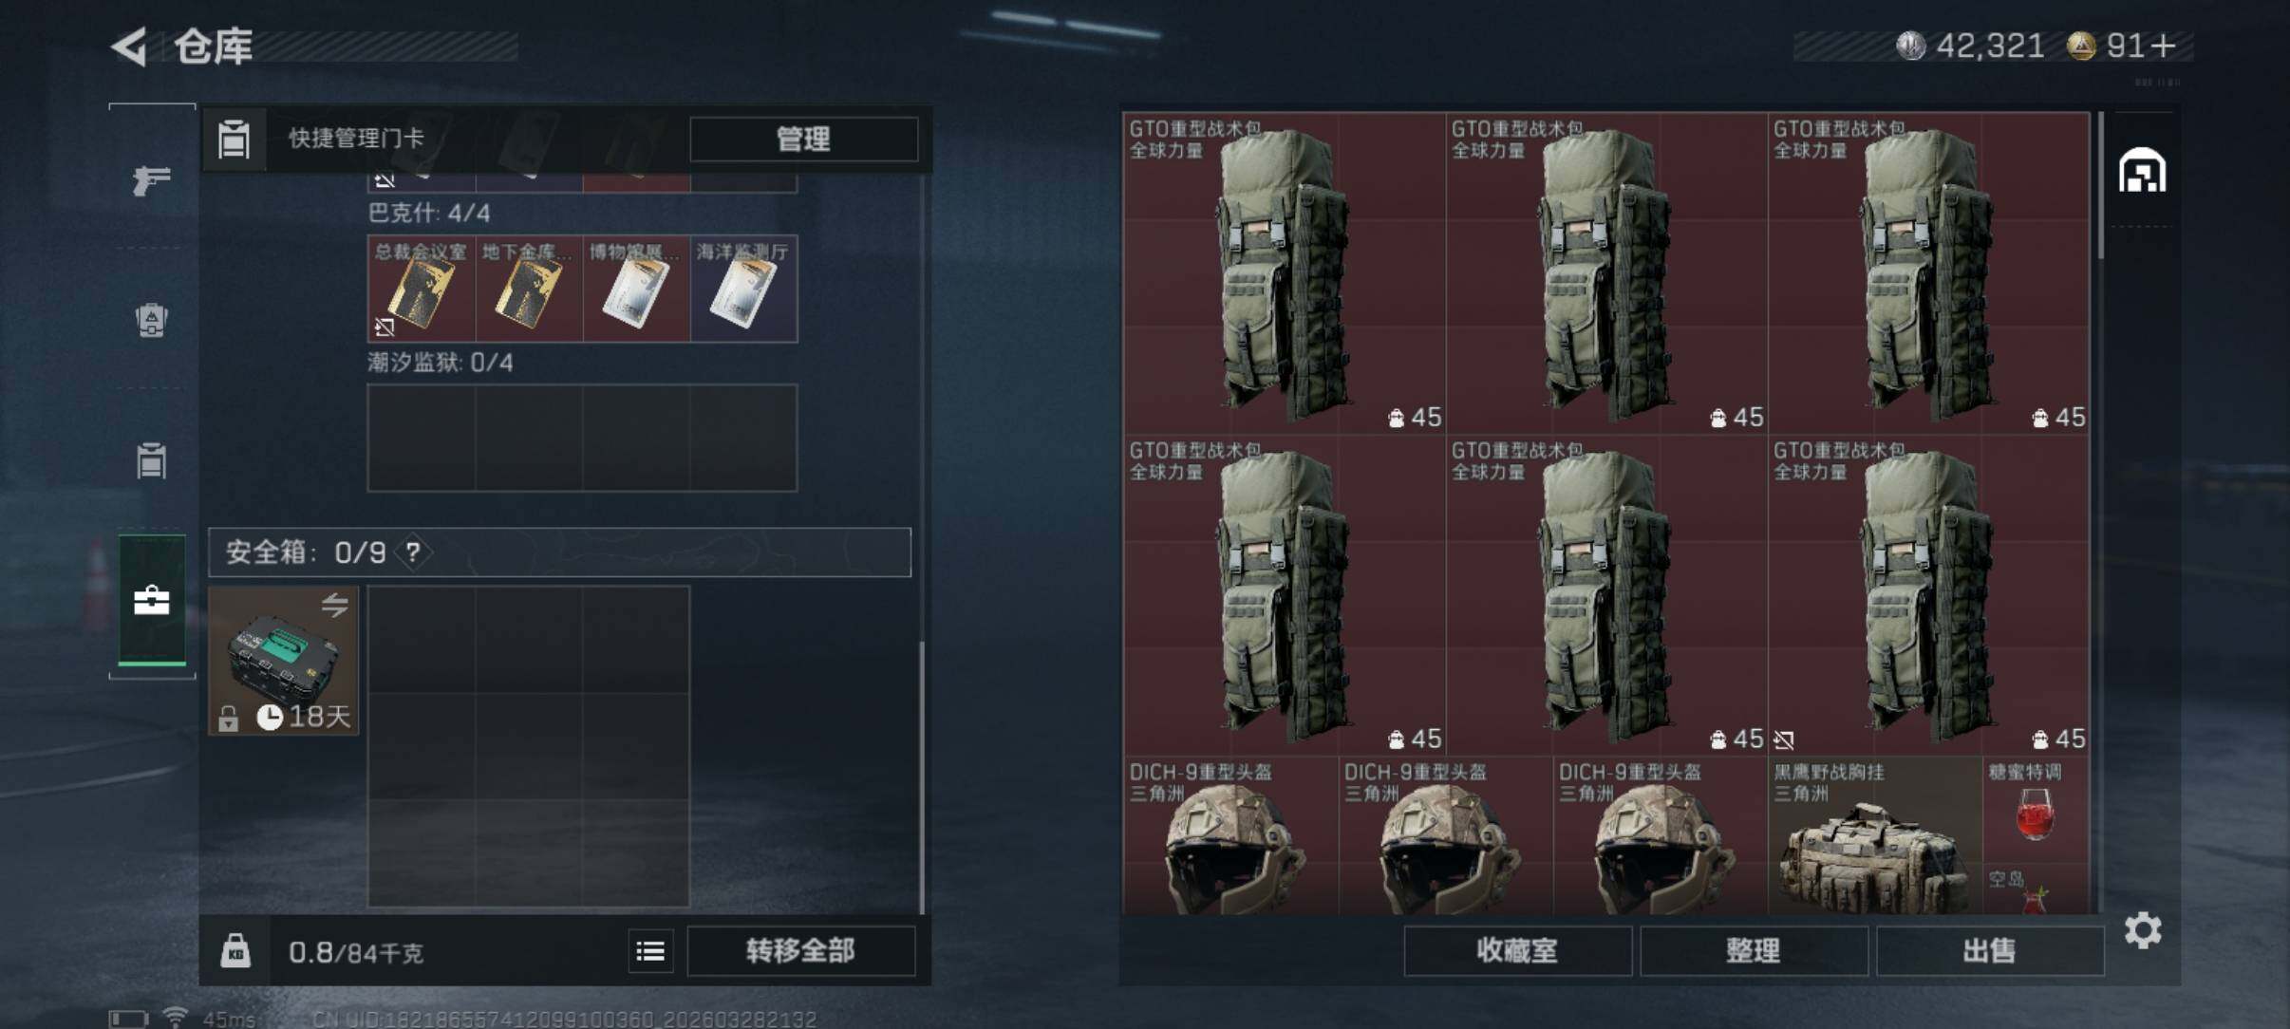Image resolution: width=2290 pixels, height=1029 pixels.
Task: Open the weapons tab with pistol icon
Action: [x=151, y=179]
